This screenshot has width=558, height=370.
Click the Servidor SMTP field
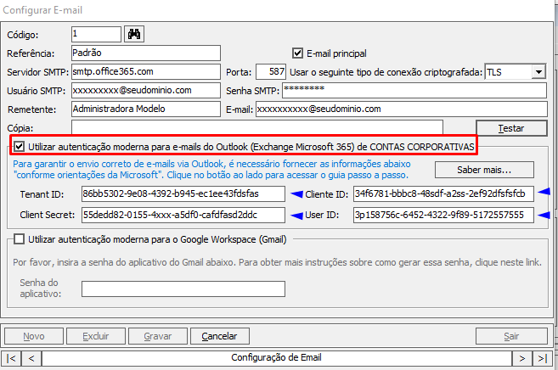pyautogui.click(x=146, y=72)
